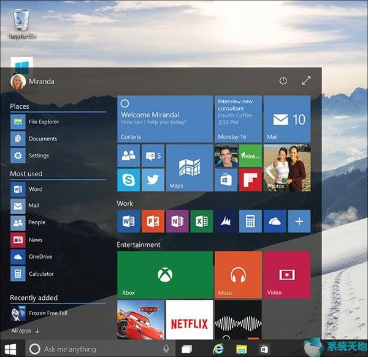Launch OneNote tile in Work group
This screenshot has width=368, height=357.
[177, 221]
